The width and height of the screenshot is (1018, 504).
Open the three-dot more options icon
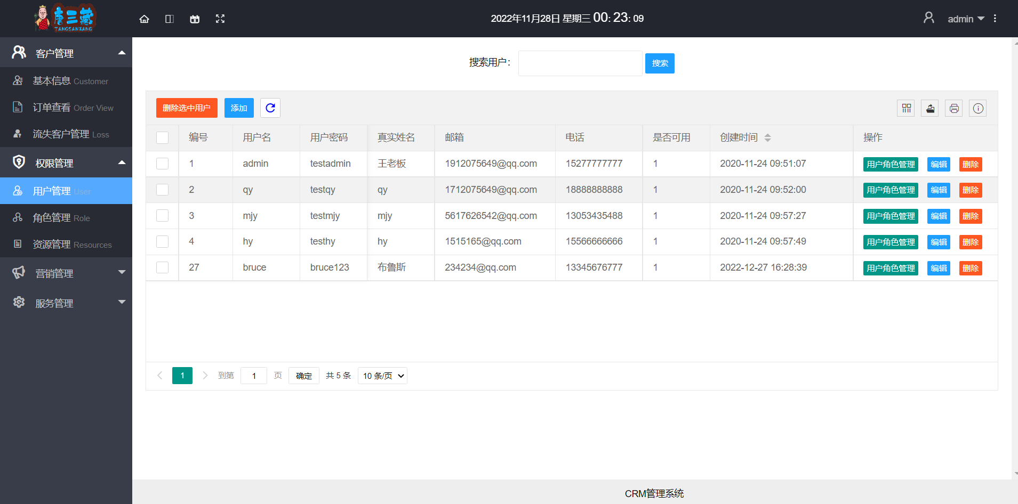(995, 19)
